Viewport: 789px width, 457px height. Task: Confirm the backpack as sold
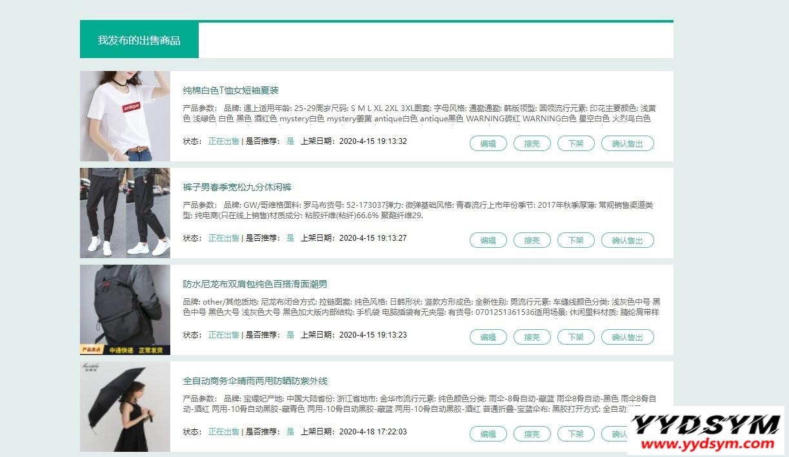tap(627, 337)
